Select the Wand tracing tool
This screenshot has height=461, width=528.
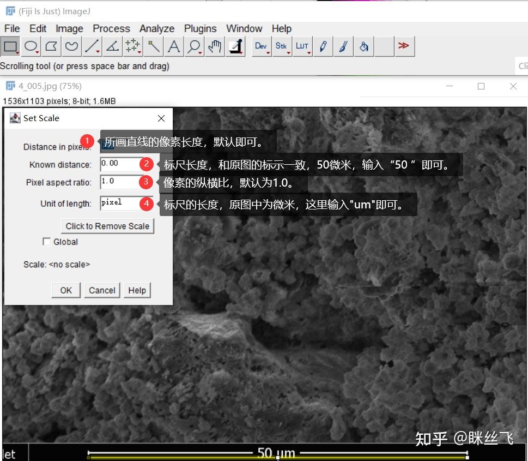click(153, 46)
